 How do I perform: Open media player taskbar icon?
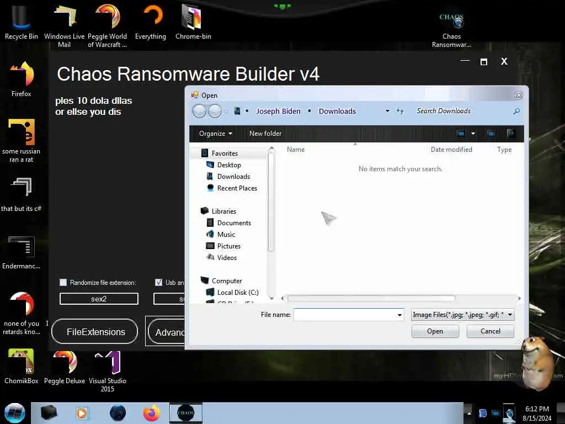82,413
